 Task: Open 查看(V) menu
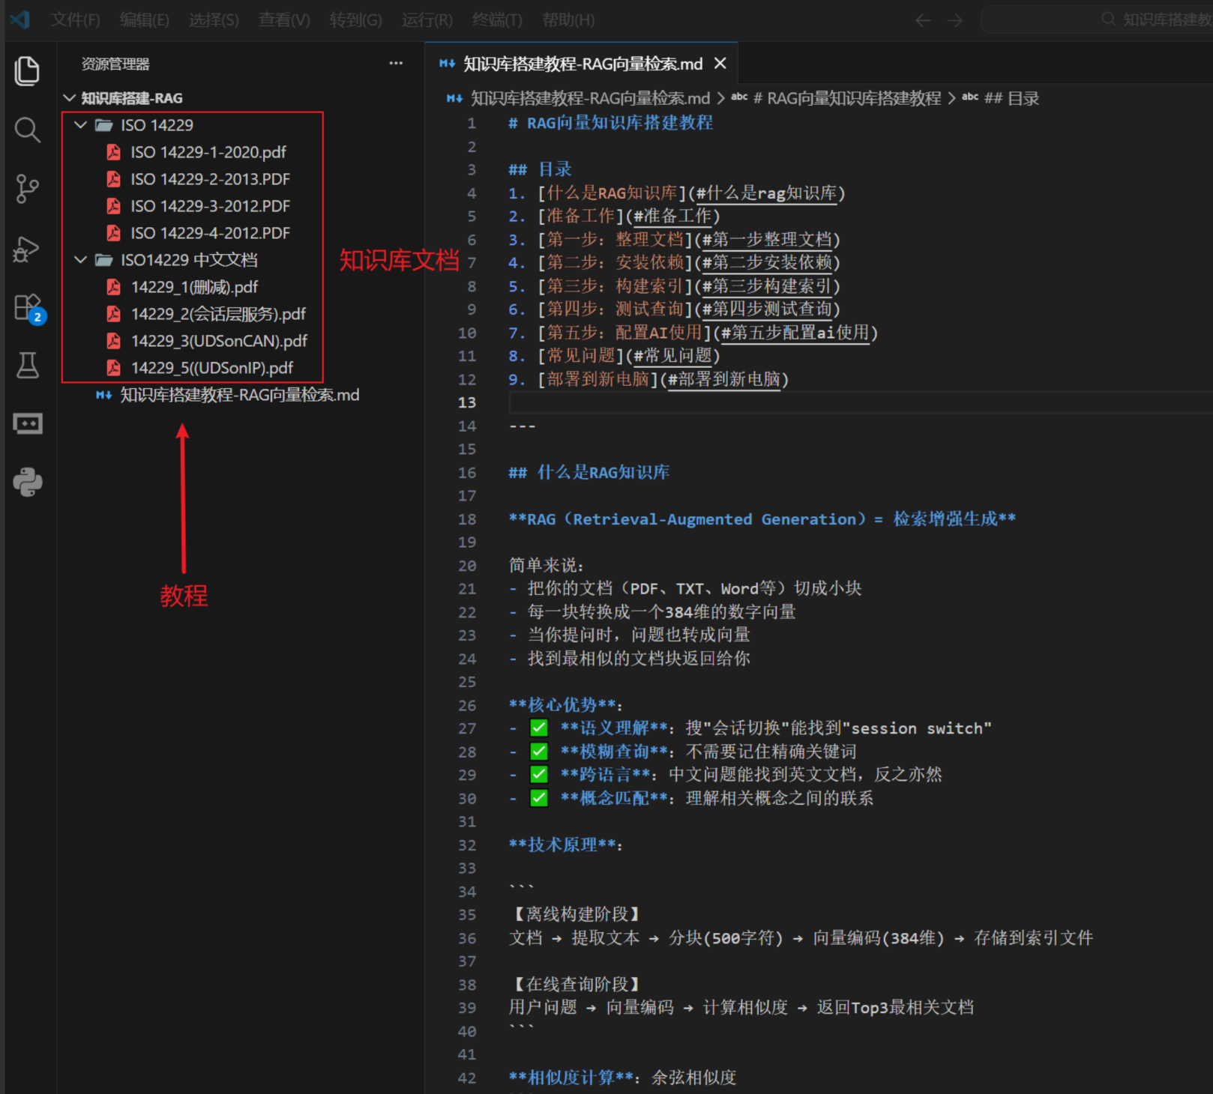(x=284, y=20)
